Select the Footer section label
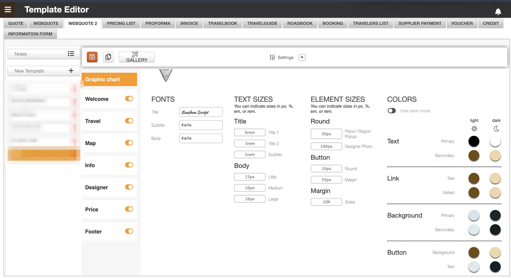 (93, 232)
